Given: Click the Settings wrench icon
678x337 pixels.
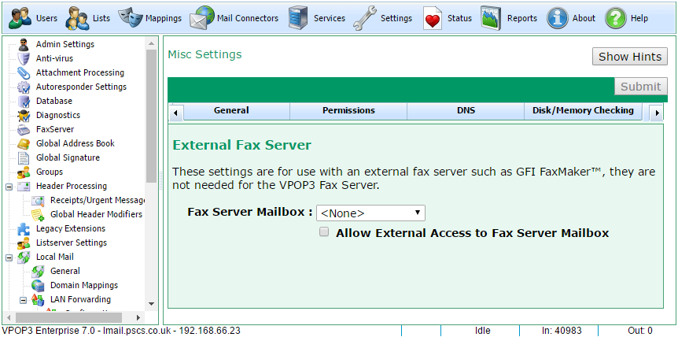Looking at the screenshot, I should coord(364,18).
